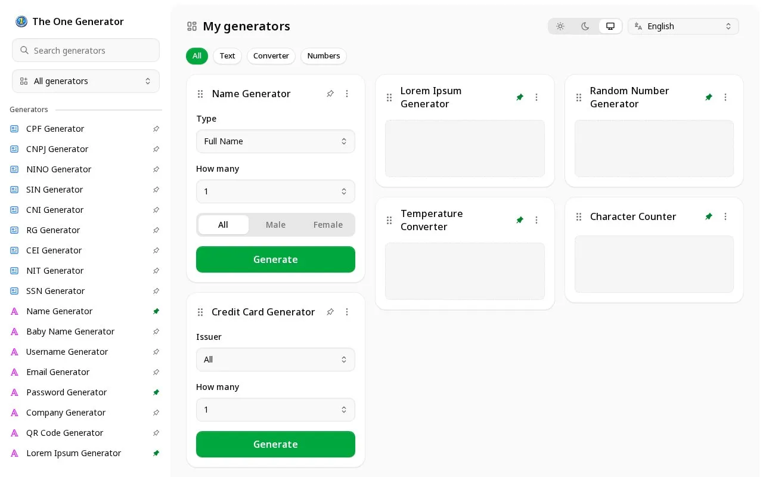Click the Search generators field
Viewport: 763px width, 477px height.
click(86, 50)
